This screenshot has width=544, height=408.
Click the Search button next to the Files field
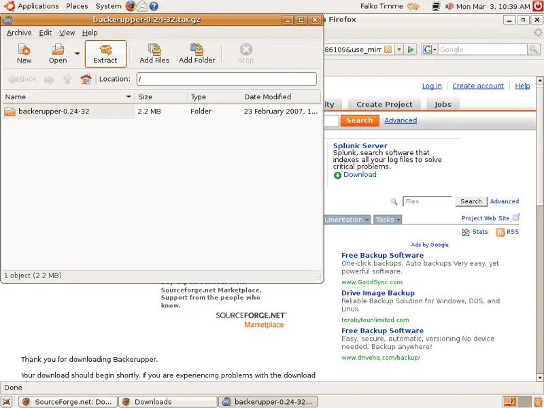coord(471,201)
